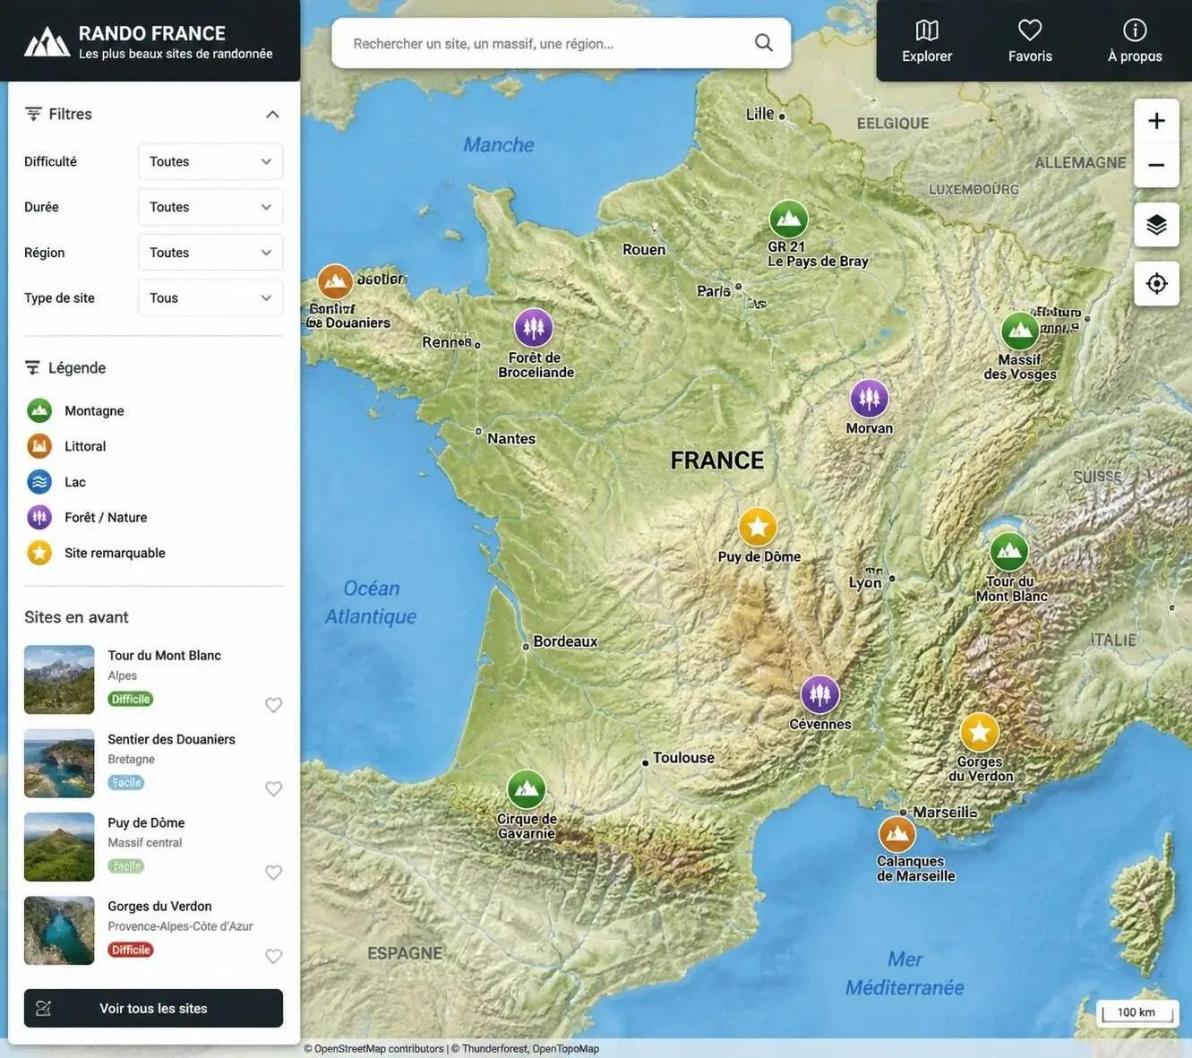This screenshot has height=1058, width=1192.
Task: Favorite Puy de Dôme with heart
Action: coord(274,873)
